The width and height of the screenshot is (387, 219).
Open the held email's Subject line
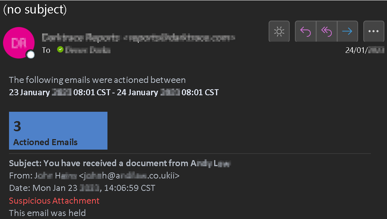[x=120, y=163]
